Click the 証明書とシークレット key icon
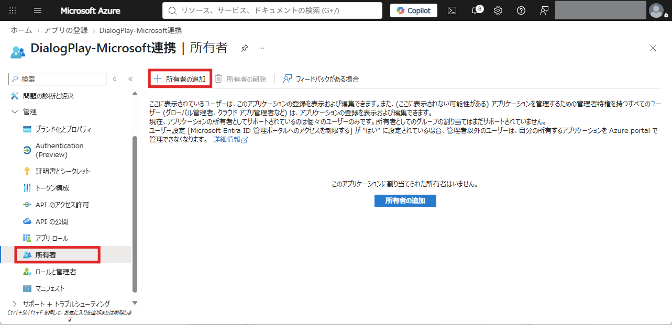The height and width of the screenshot is (325, 672). 27,171
